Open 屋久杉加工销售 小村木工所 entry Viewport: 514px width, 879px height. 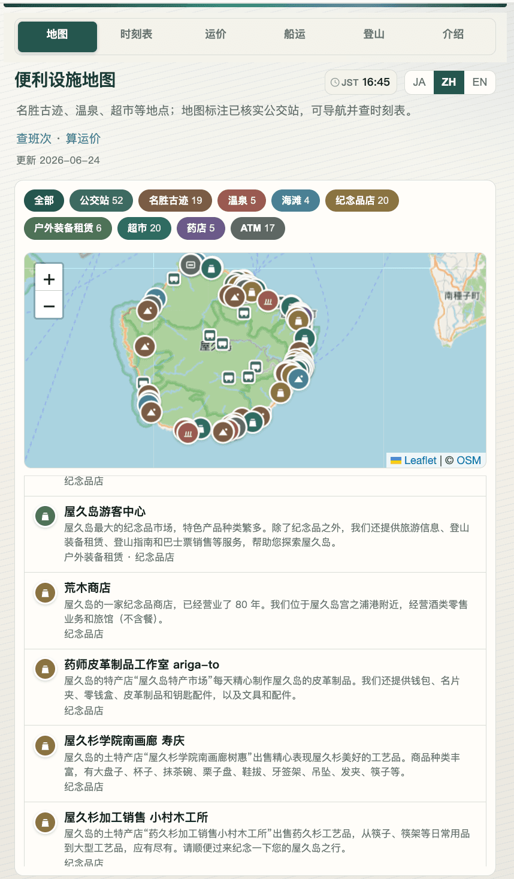tap(255, 834)
